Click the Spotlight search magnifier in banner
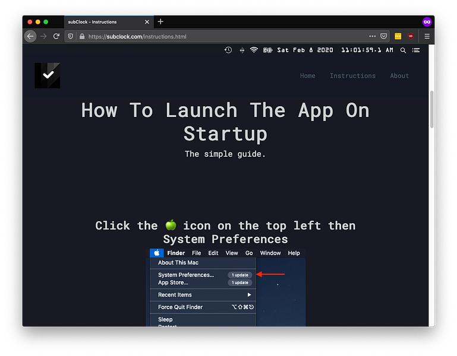 (403, 50)
